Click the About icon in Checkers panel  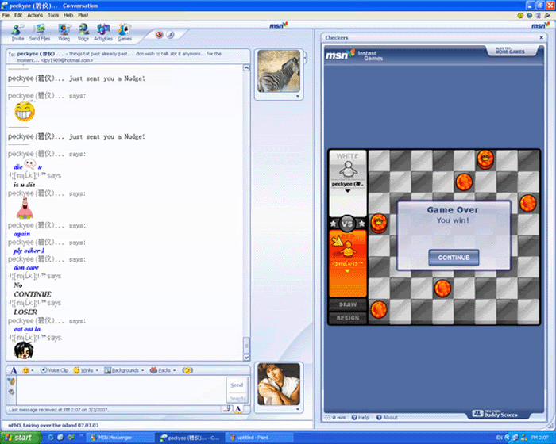pos(387,418)
